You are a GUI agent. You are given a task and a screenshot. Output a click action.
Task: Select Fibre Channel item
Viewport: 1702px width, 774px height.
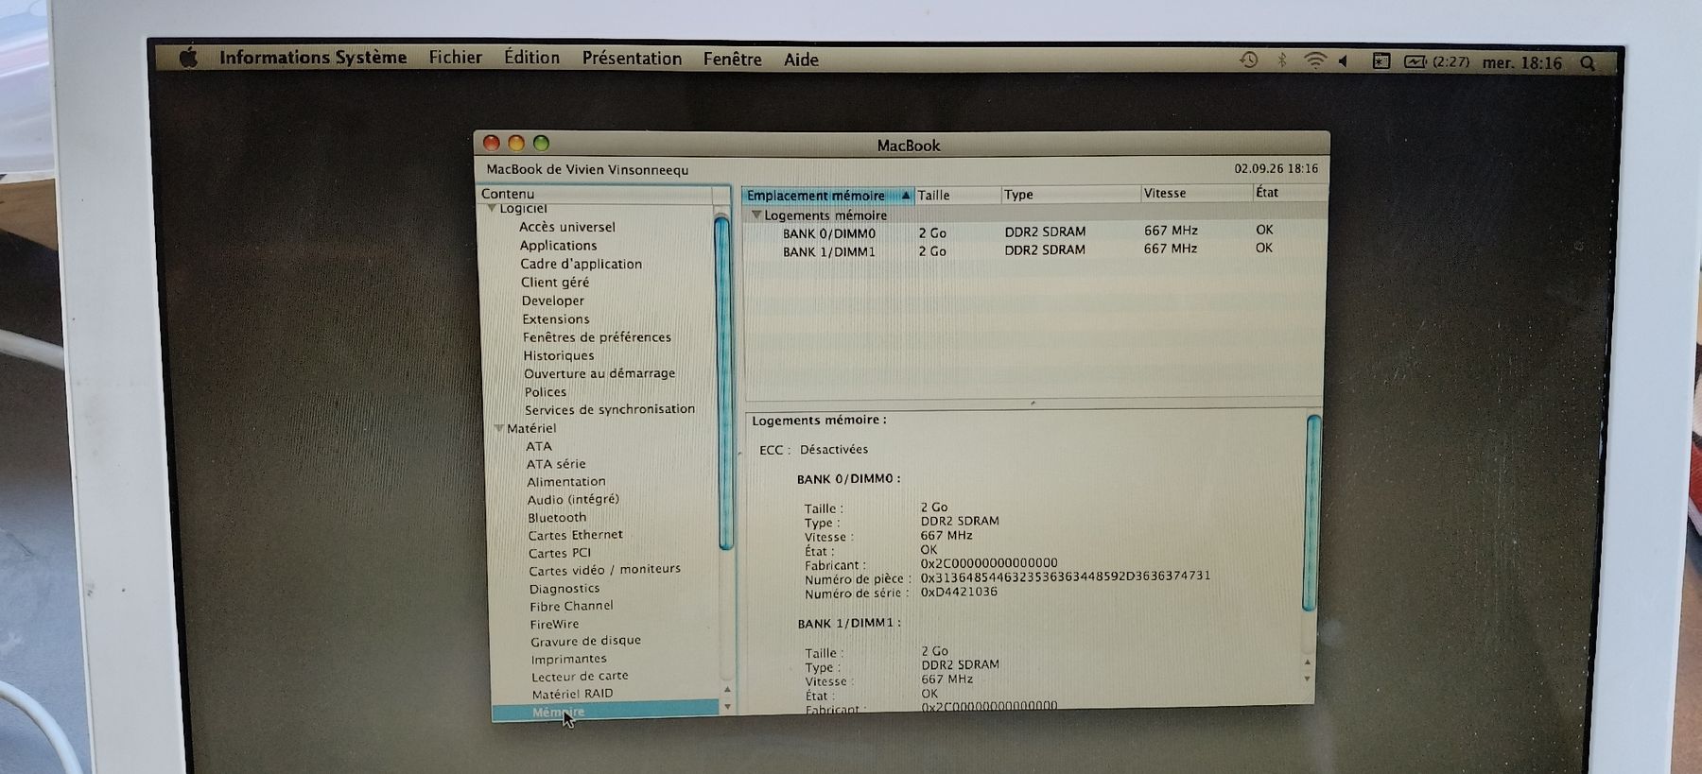click(571, 606)
